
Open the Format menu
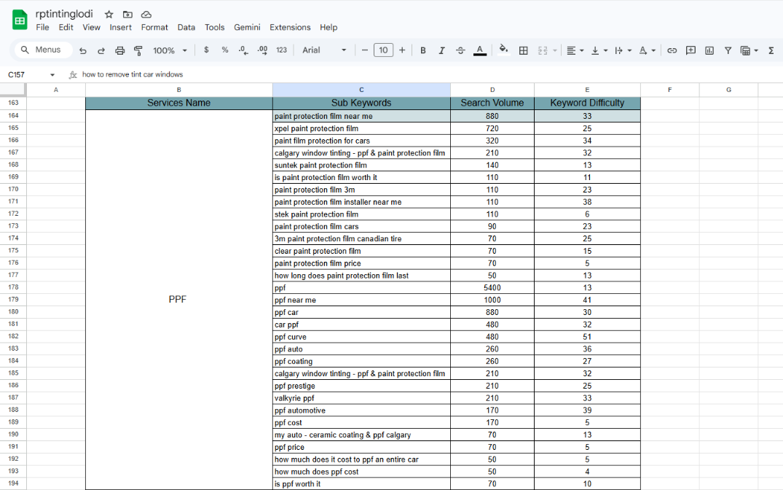coord(154,27)
